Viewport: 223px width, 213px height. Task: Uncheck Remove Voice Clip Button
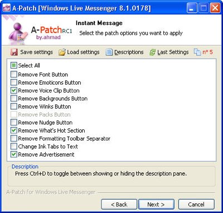point(14,90)
